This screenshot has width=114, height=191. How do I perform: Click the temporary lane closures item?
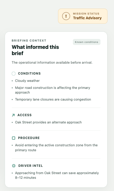pyautogui.click(x=53, y=99)
